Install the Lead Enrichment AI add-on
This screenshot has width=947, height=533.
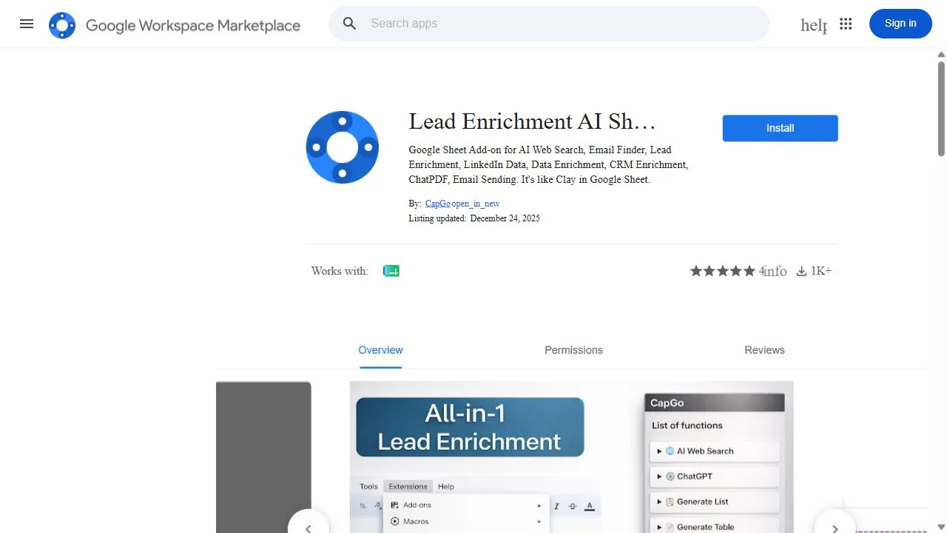pyautogui.click(x=780, y=128)
